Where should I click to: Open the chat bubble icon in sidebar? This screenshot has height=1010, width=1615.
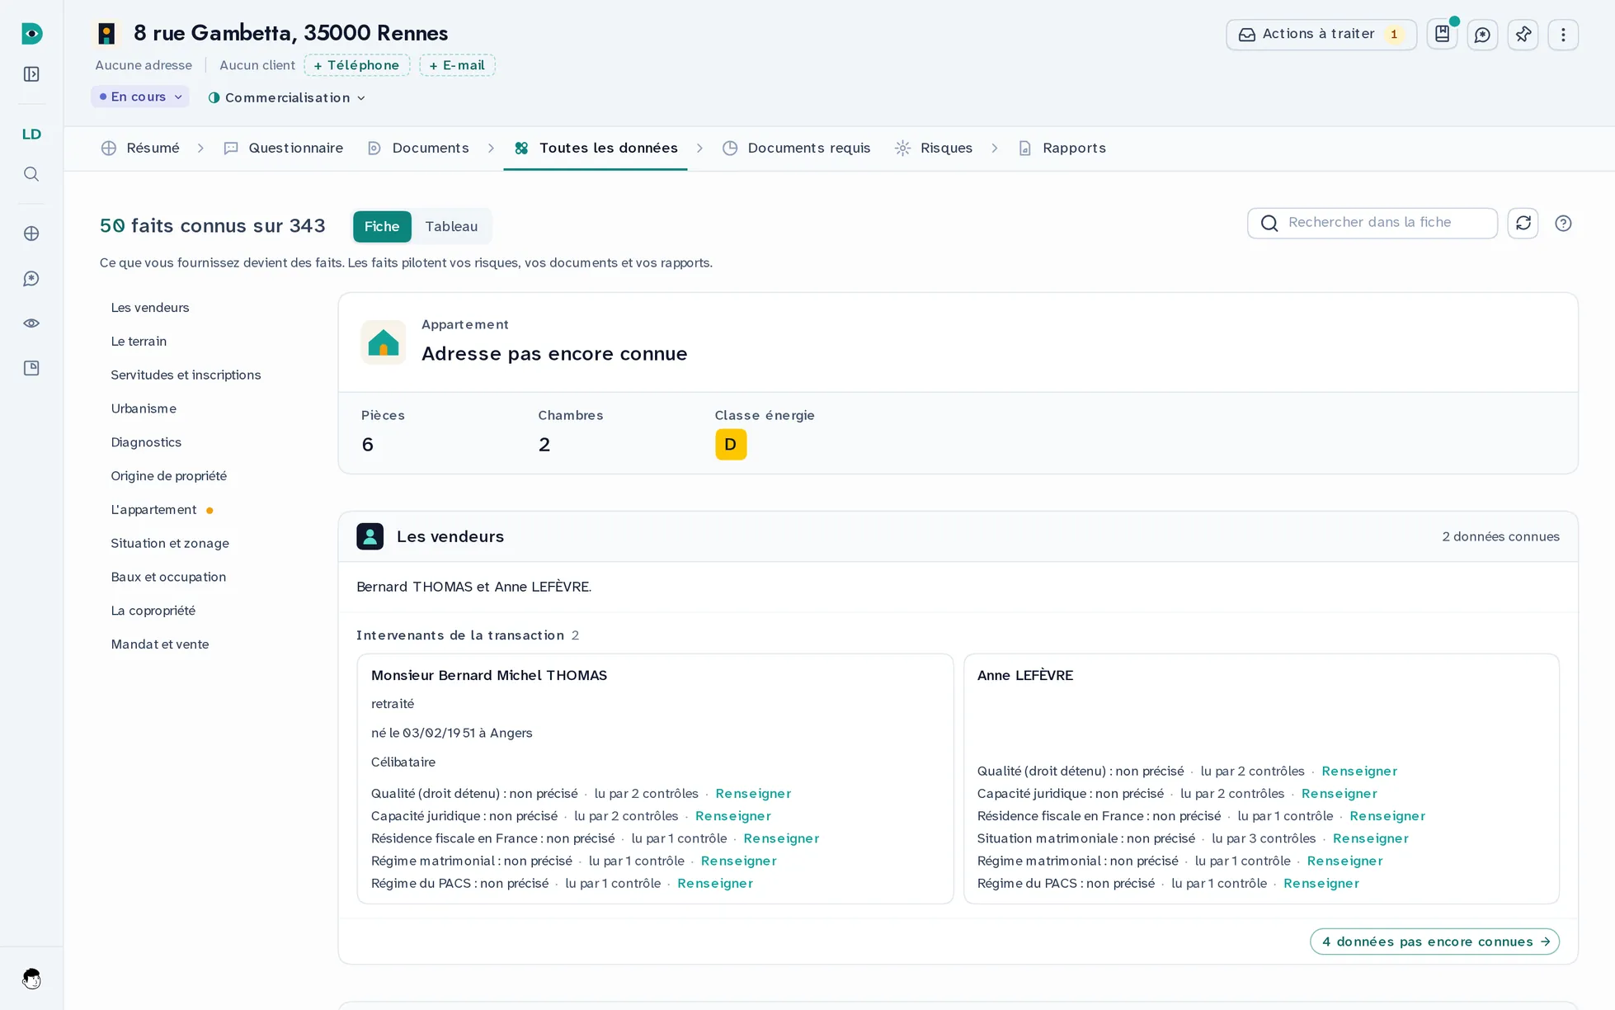click(31, 279)
